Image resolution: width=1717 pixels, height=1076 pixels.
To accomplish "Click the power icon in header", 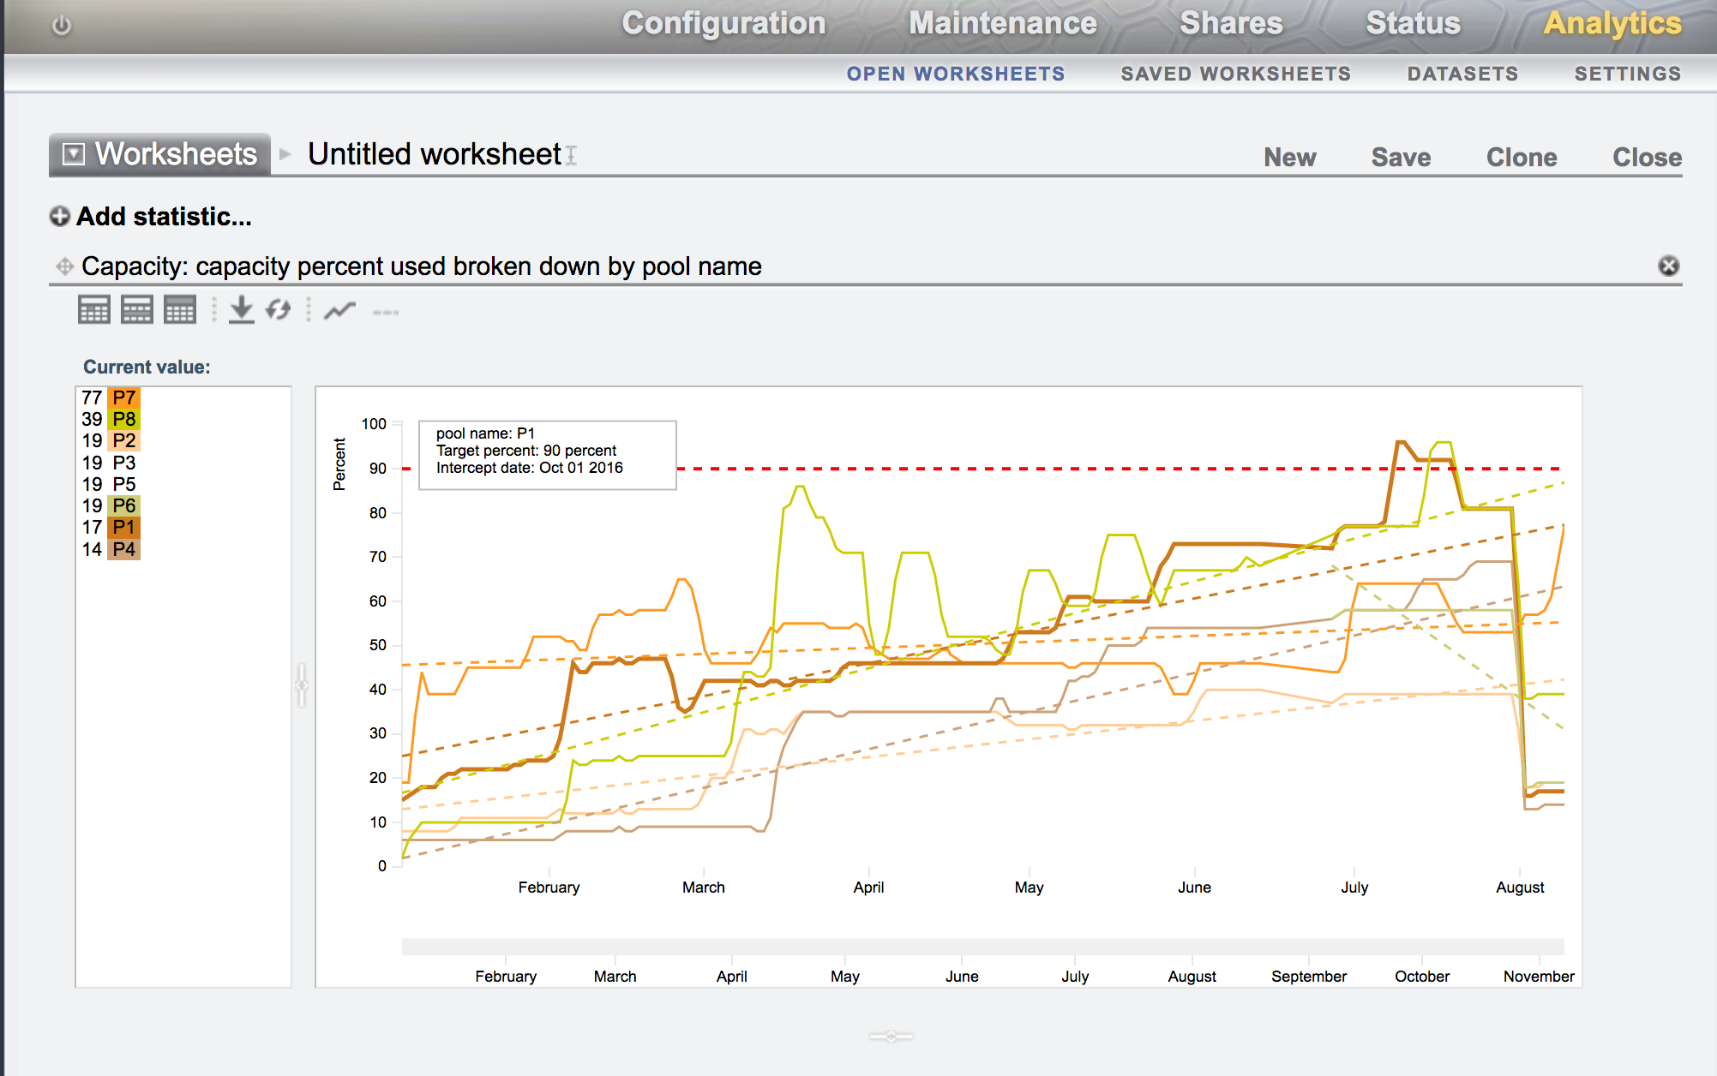I will tap(62, 26).
